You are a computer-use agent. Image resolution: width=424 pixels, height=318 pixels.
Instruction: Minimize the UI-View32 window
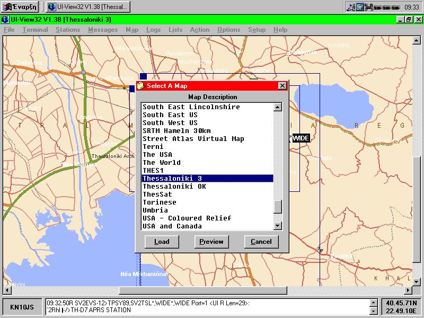[401, 20]
